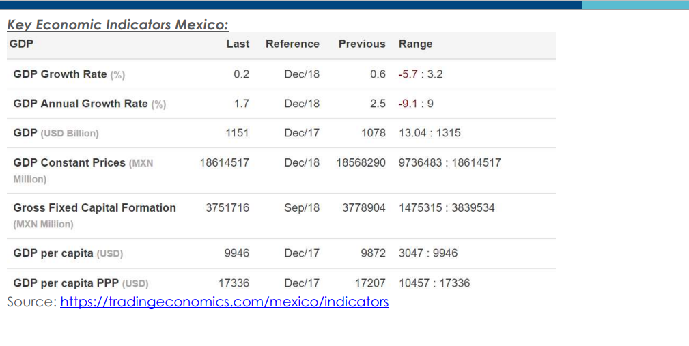Click Dec/18 in the GDP Growth Rate row
Screen dimensions: 689x346
pos(302,74)
